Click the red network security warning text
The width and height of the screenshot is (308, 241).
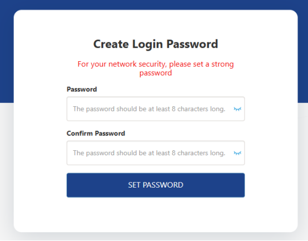(156, 68)
